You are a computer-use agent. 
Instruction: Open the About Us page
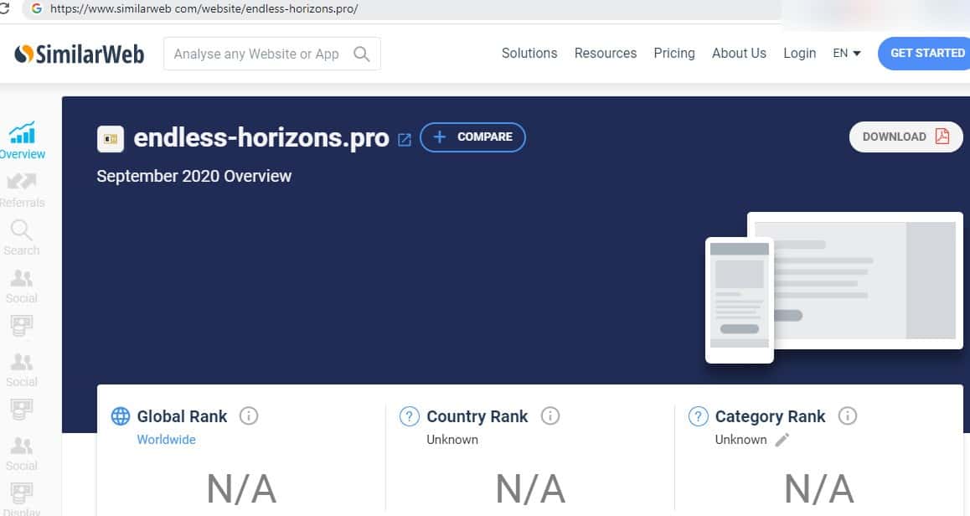click(739, 54)
